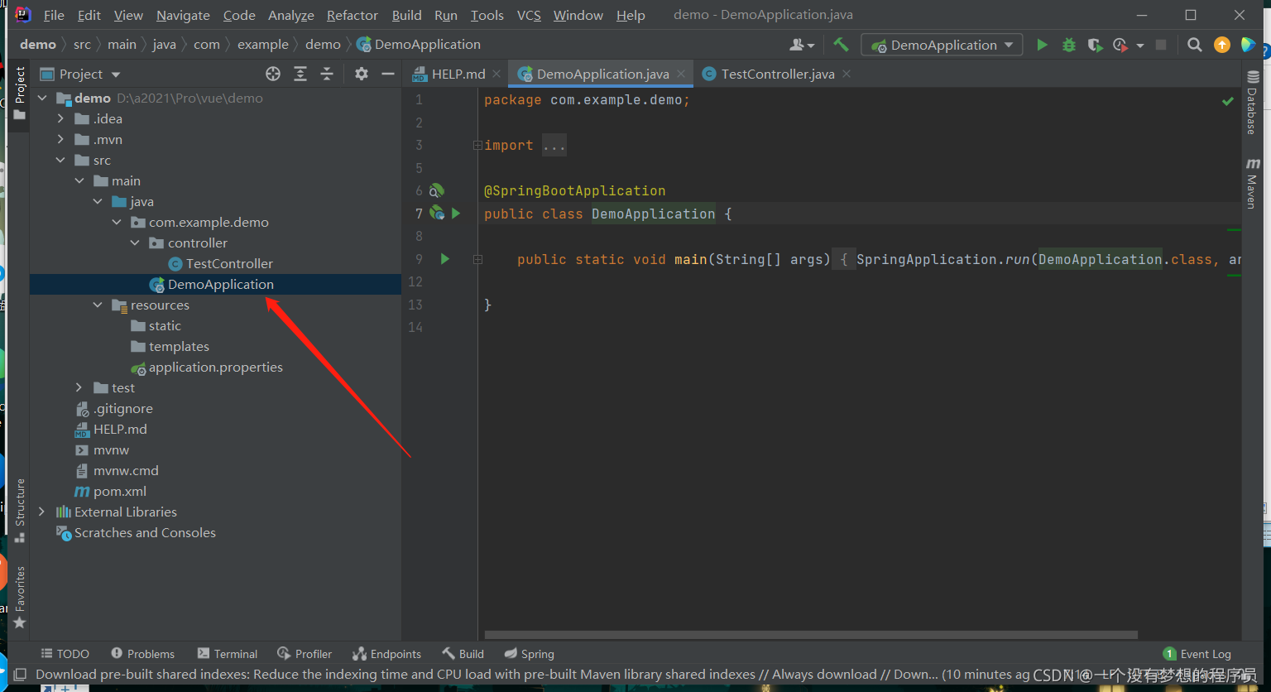The image size is (1271, 692).
Task: Open the DemoApplication run configuration dropdown
Action: 942,45
